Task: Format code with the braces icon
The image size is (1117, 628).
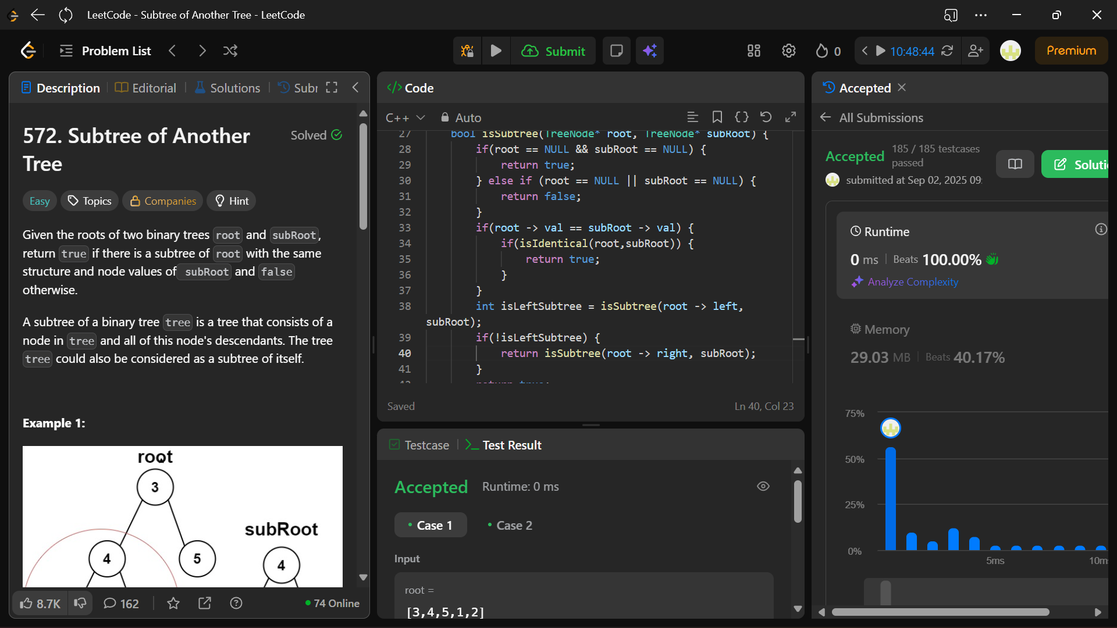Action: (742, 117)
